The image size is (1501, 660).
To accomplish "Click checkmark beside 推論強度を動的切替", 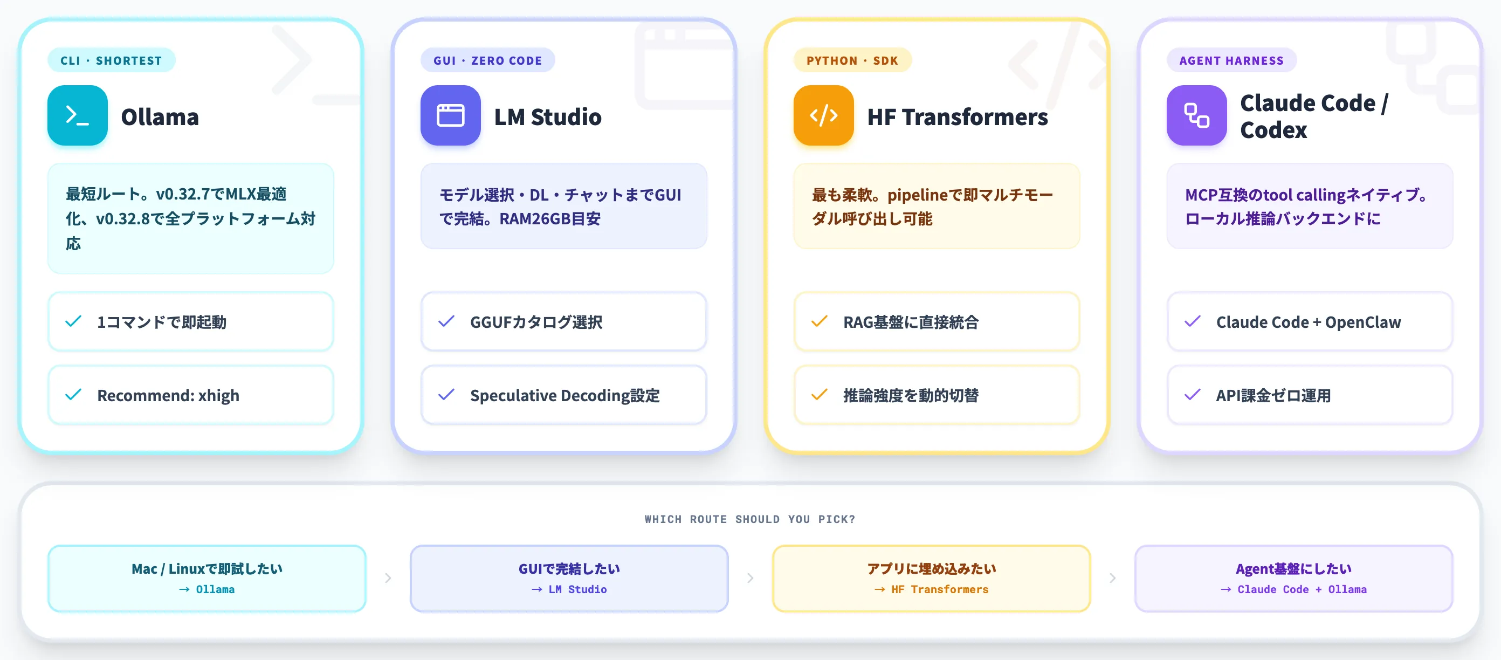I will tap(820, 395).
